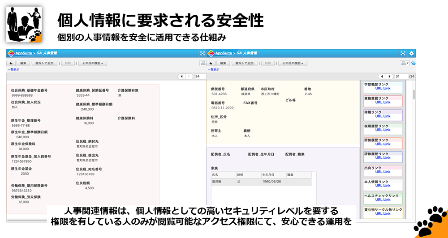Click fullscreen expand icon in left panel header

[x=202, y=53]
